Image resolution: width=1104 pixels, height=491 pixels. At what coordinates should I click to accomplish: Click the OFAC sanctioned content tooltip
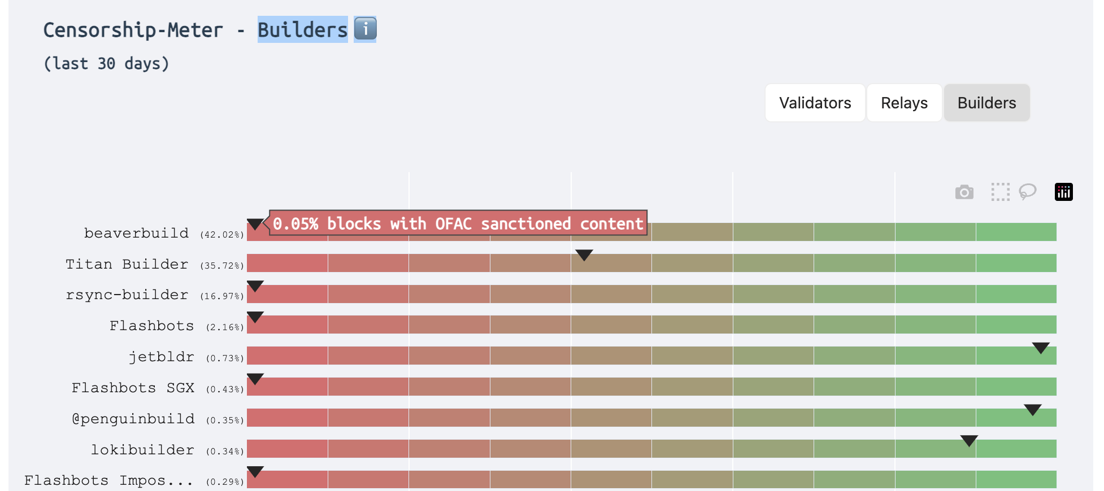click(458, 223)
